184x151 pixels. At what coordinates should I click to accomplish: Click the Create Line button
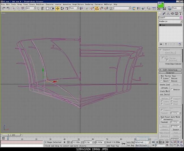[164, 85]
